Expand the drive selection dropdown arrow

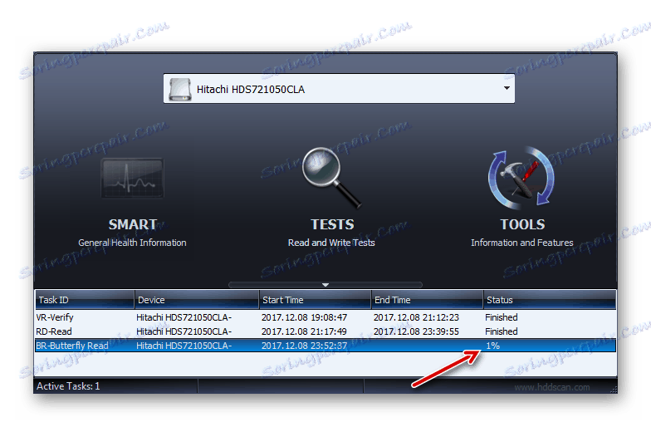pyautogui.click(x=507, y=88)
